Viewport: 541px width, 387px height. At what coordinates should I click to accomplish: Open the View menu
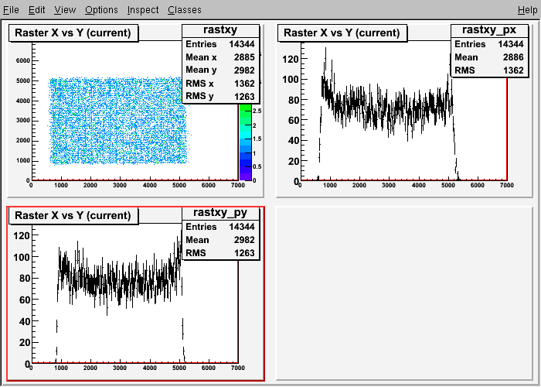pos(65,9)
